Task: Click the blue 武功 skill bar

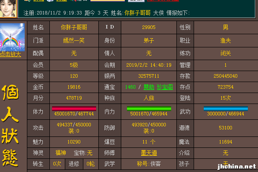Action: (x=226, y=108)
